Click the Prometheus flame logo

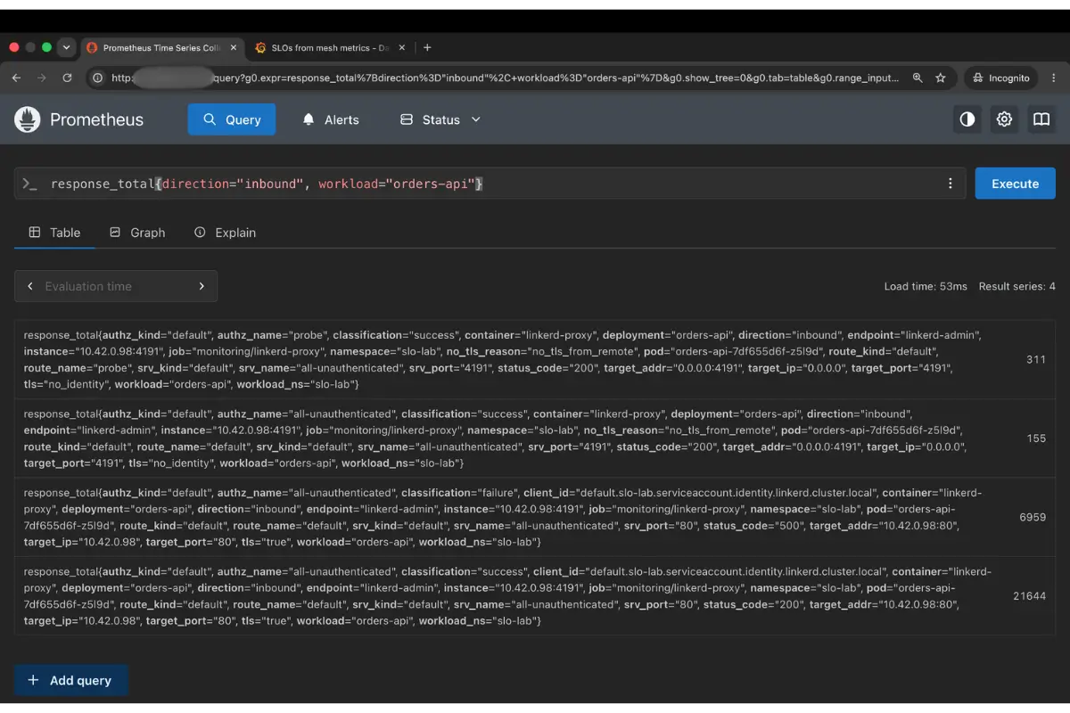click(x=28, y=119)
